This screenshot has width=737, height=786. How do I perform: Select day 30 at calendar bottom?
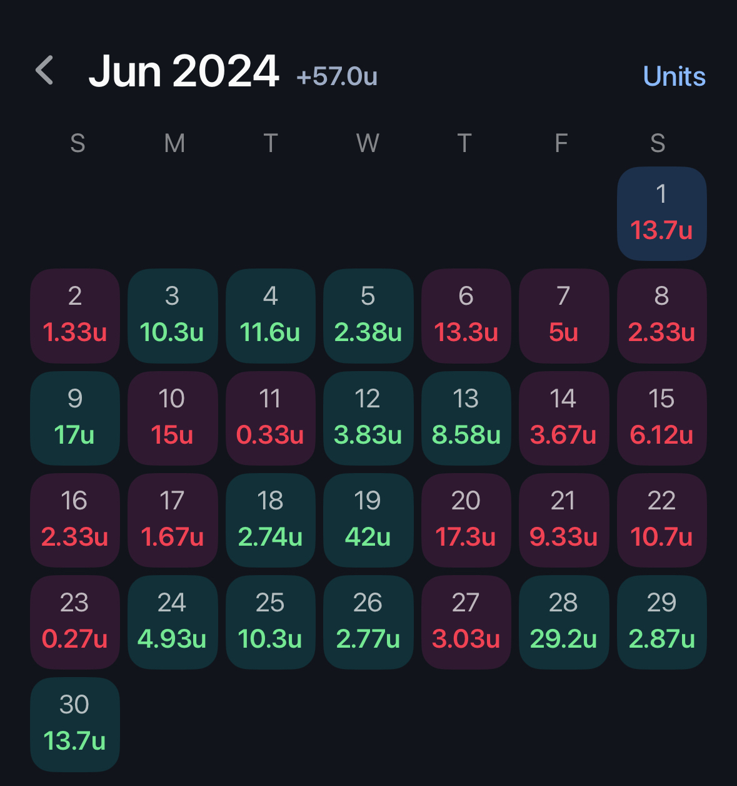point(75,724)
